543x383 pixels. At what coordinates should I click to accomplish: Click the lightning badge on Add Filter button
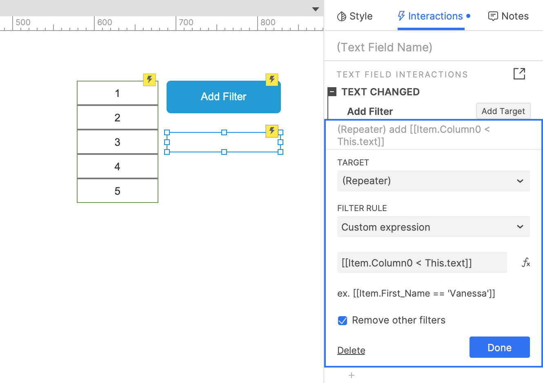coord(272,79)
